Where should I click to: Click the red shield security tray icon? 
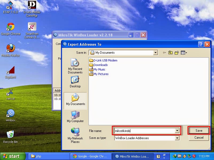194,156
